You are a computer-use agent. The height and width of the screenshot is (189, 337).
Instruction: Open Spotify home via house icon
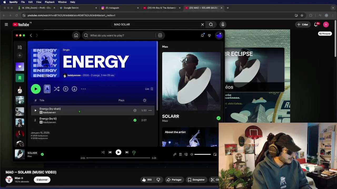pyautogui.click(x=76, y=35)
